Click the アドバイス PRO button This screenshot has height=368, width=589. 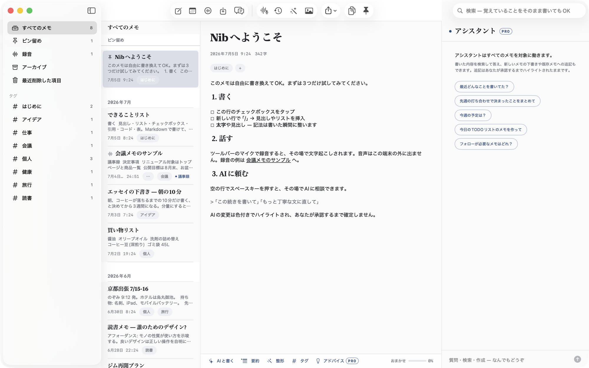click(337, 361)
